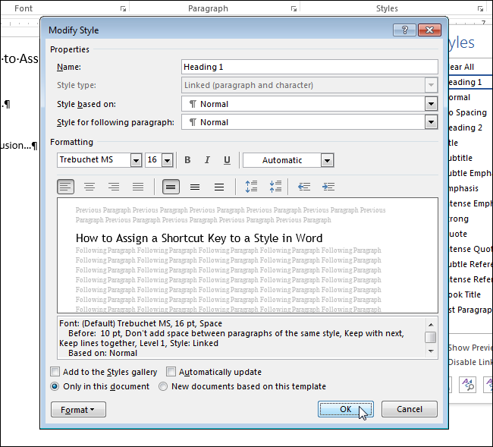Select Normal style in Styles pane
Screen dimensions: 493x447
(470, 97)
